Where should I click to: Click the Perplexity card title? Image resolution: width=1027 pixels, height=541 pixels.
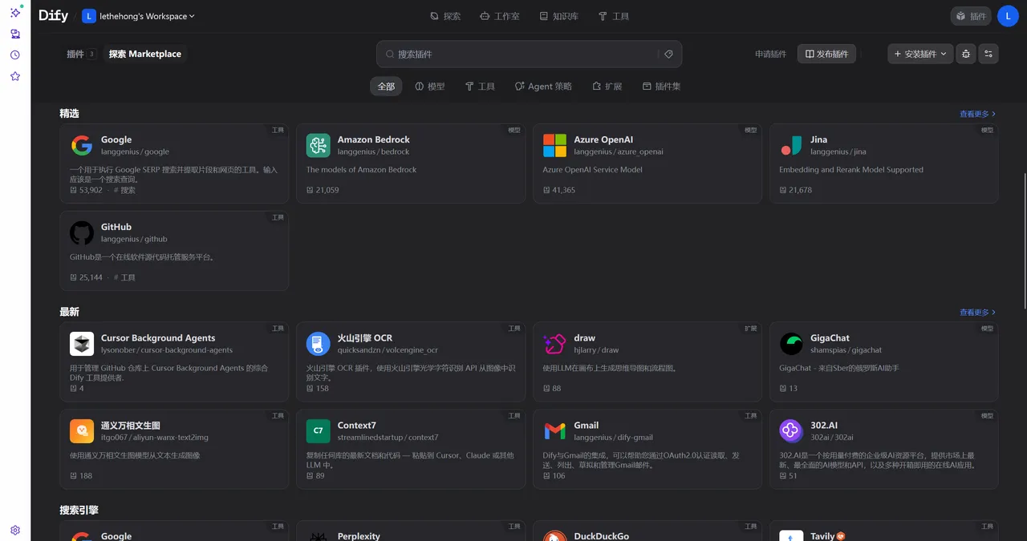pyautogui.click(x=359, y=536)
